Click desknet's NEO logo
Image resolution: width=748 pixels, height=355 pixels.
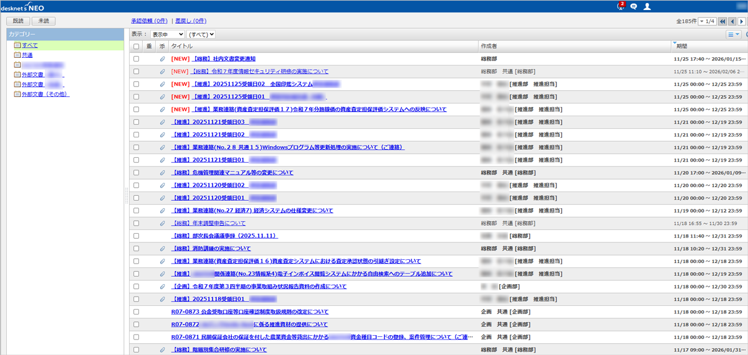point(22,6)
